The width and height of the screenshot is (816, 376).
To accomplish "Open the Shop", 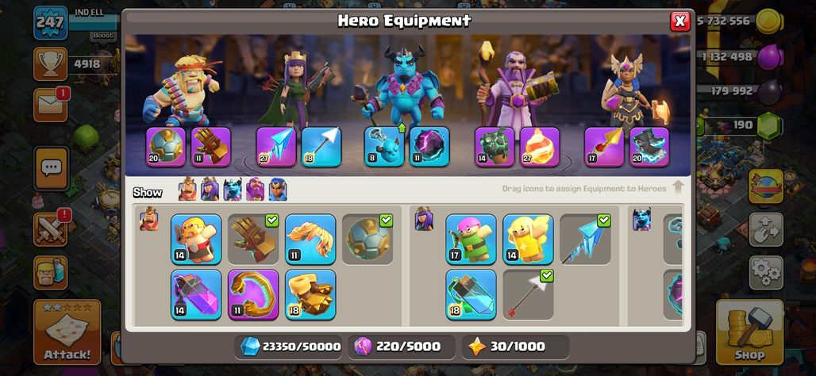I will coord(749,332).
